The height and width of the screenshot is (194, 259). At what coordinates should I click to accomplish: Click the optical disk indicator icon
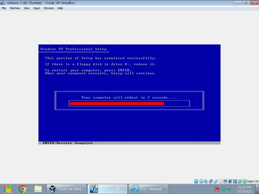click(x=201, y=181)
